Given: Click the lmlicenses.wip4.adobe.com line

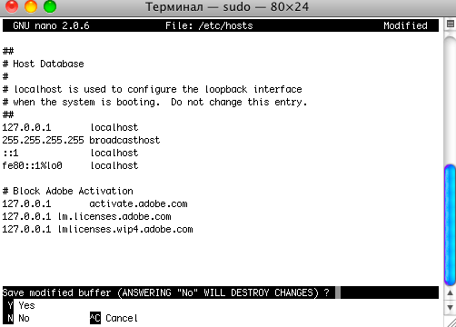Looking at the screenshot, I should 97,229.
